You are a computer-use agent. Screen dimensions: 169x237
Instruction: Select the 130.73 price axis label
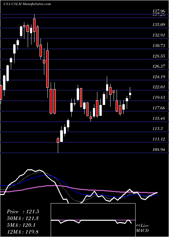tap(159, 46)
